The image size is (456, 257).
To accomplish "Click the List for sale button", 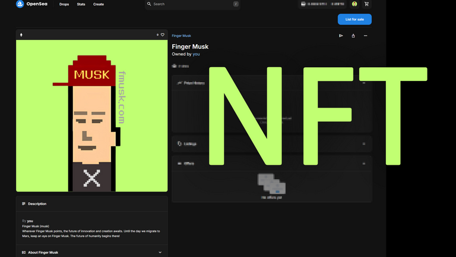I will 354,19.
